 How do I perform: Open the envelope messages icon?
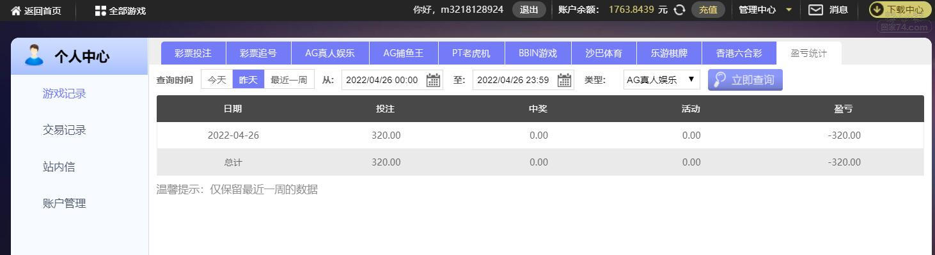[815, 10]
